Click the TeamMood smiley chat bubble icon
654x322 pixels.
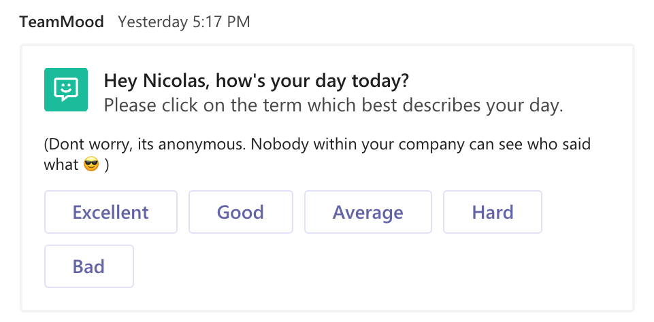pyautogui.click(x=66, y=90)
